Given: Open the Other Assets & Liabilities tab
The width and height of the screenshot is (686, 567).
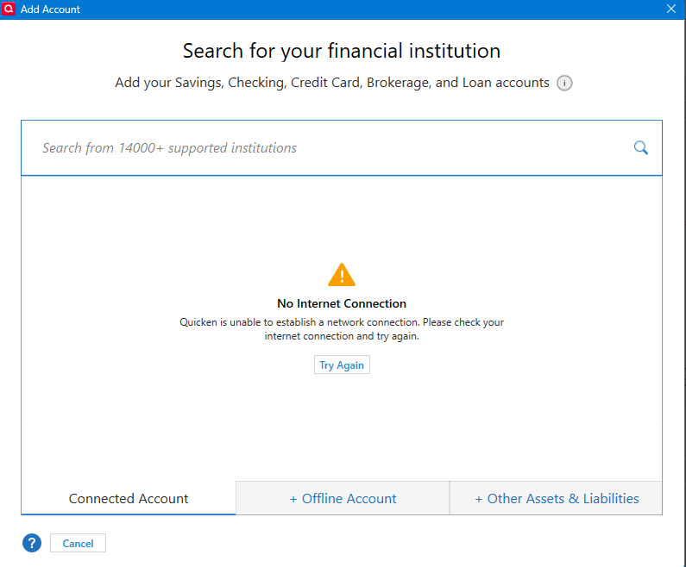Looking at the screenshot, I should tap(556, 498).
